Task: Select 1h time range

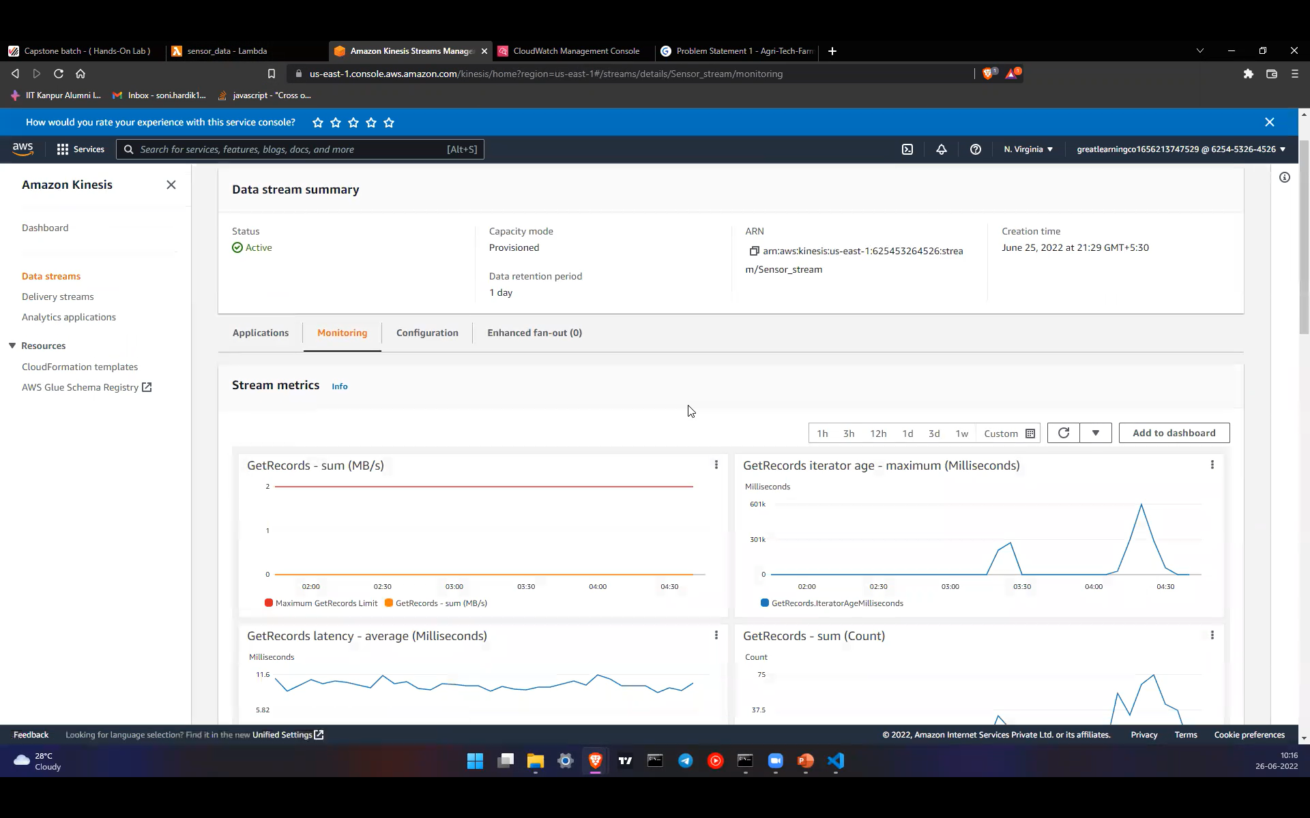Action: (823, 434)
